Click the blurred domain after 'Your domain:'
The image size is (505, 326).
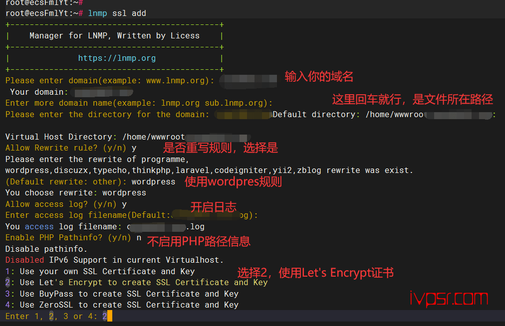(104, 93)
